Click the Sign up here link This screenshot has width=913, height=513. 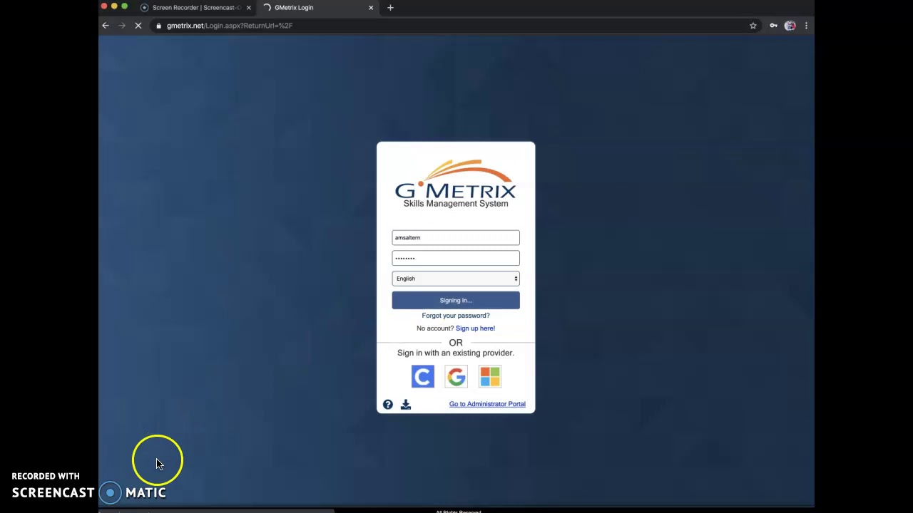[x=475, y=328]
